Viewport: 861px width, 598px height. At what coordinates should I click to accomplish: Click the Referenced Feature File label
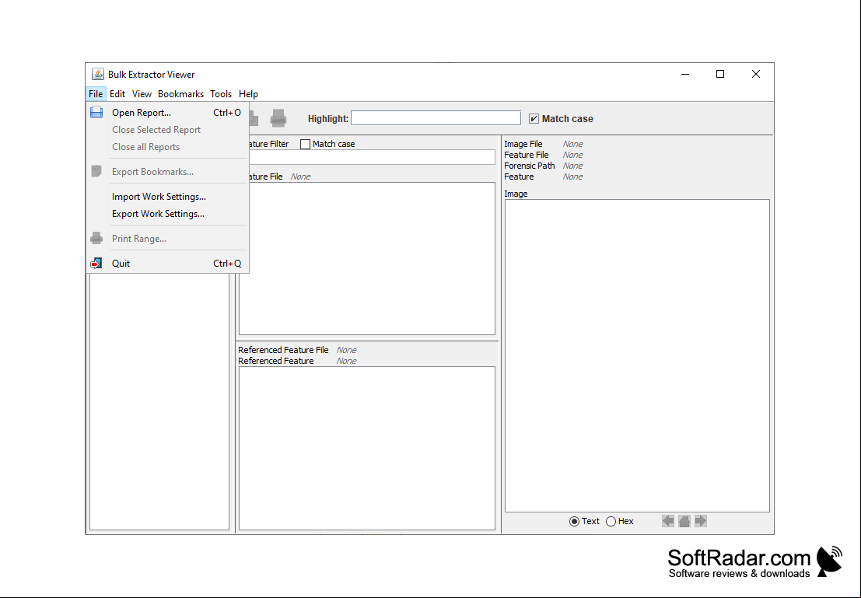283,350
